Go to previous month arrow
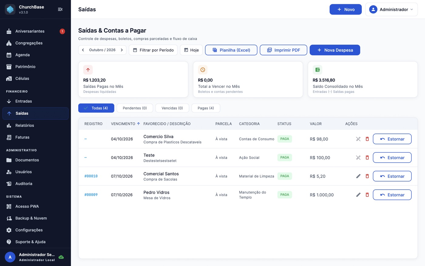This screenshot has height=266, width=425. point(83,50)
